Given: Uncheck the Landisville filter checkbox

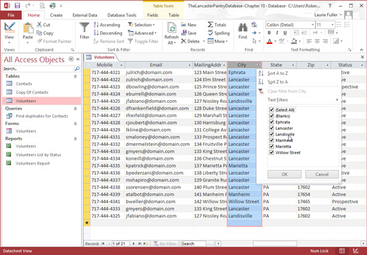Looking at the screenshot, I should click(x=272, y=134).
